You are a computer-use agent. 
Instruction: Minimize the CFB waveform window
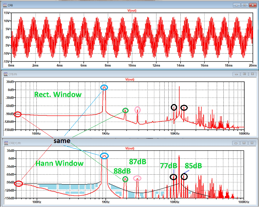click(x=237, y=5)
